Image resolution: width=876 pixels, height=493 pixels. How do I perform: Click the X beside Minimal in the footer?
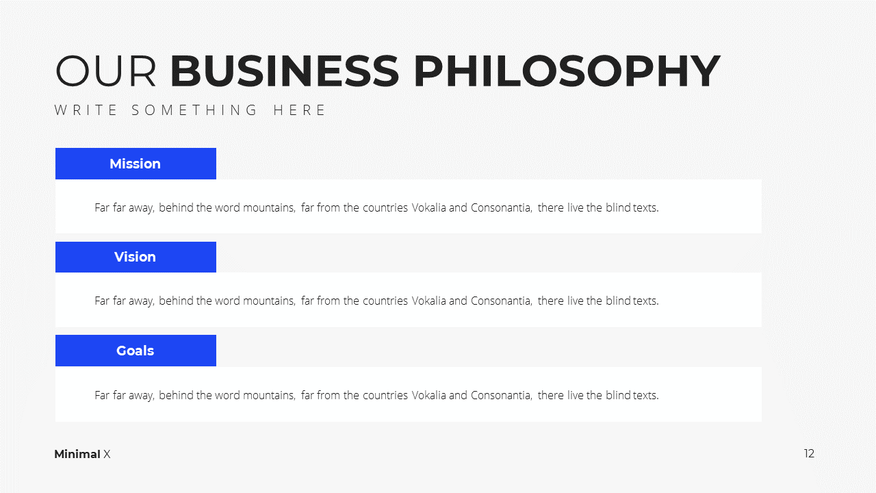click(107, 454)
